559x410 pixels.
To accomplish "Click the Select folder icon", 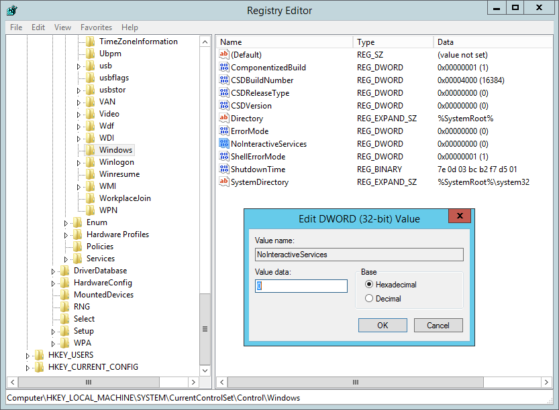I will [65, 319].
